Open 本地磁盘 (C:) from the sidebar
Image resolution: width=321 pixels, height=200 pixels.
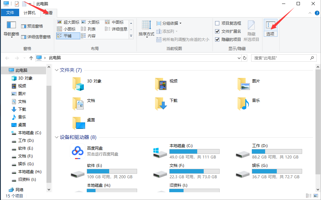pyautogui.click(x=29, y=132)
